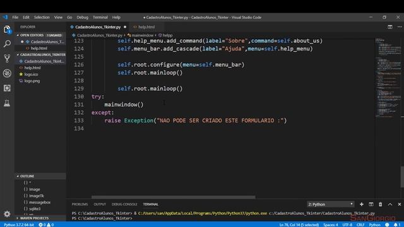The height and width of the screenshot is (227, 404).
Task: Open the editor More Actions ellipsis
Action: [x=400, y=27]
